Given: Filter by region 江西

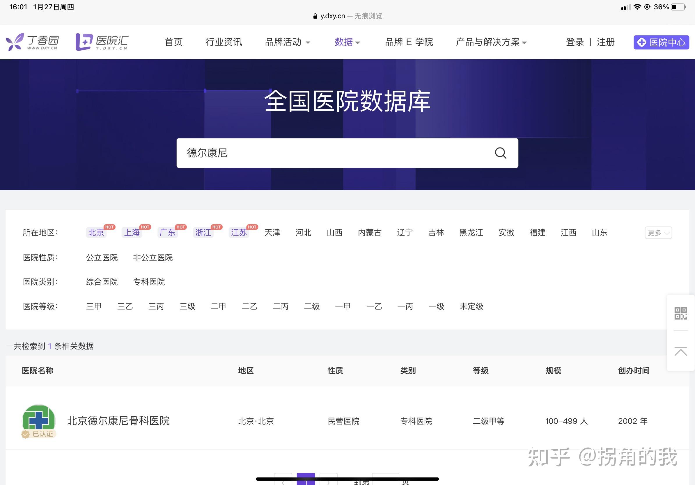Looking at the screenshot, I should pyautogui.click(x=568, y=232).
